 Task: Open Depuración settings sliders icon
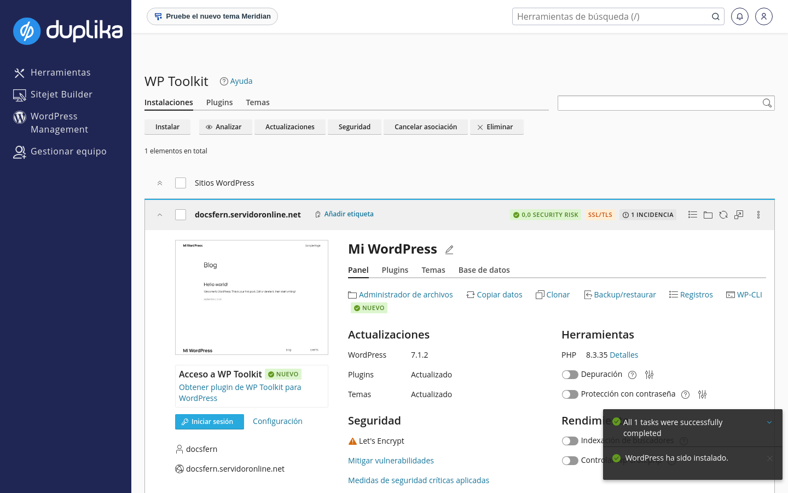[649, 375]
